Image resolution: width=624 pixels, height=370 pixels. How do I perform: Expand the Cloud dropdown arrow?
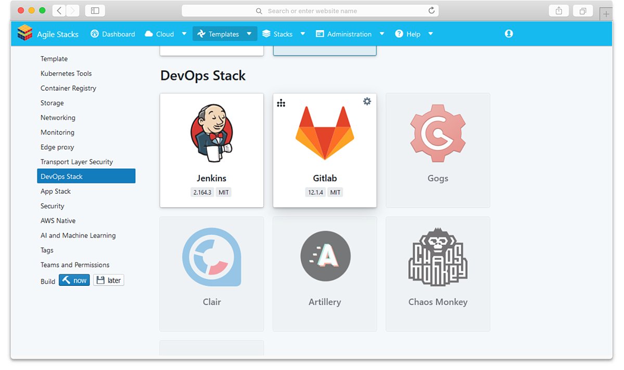coord(184,34)
